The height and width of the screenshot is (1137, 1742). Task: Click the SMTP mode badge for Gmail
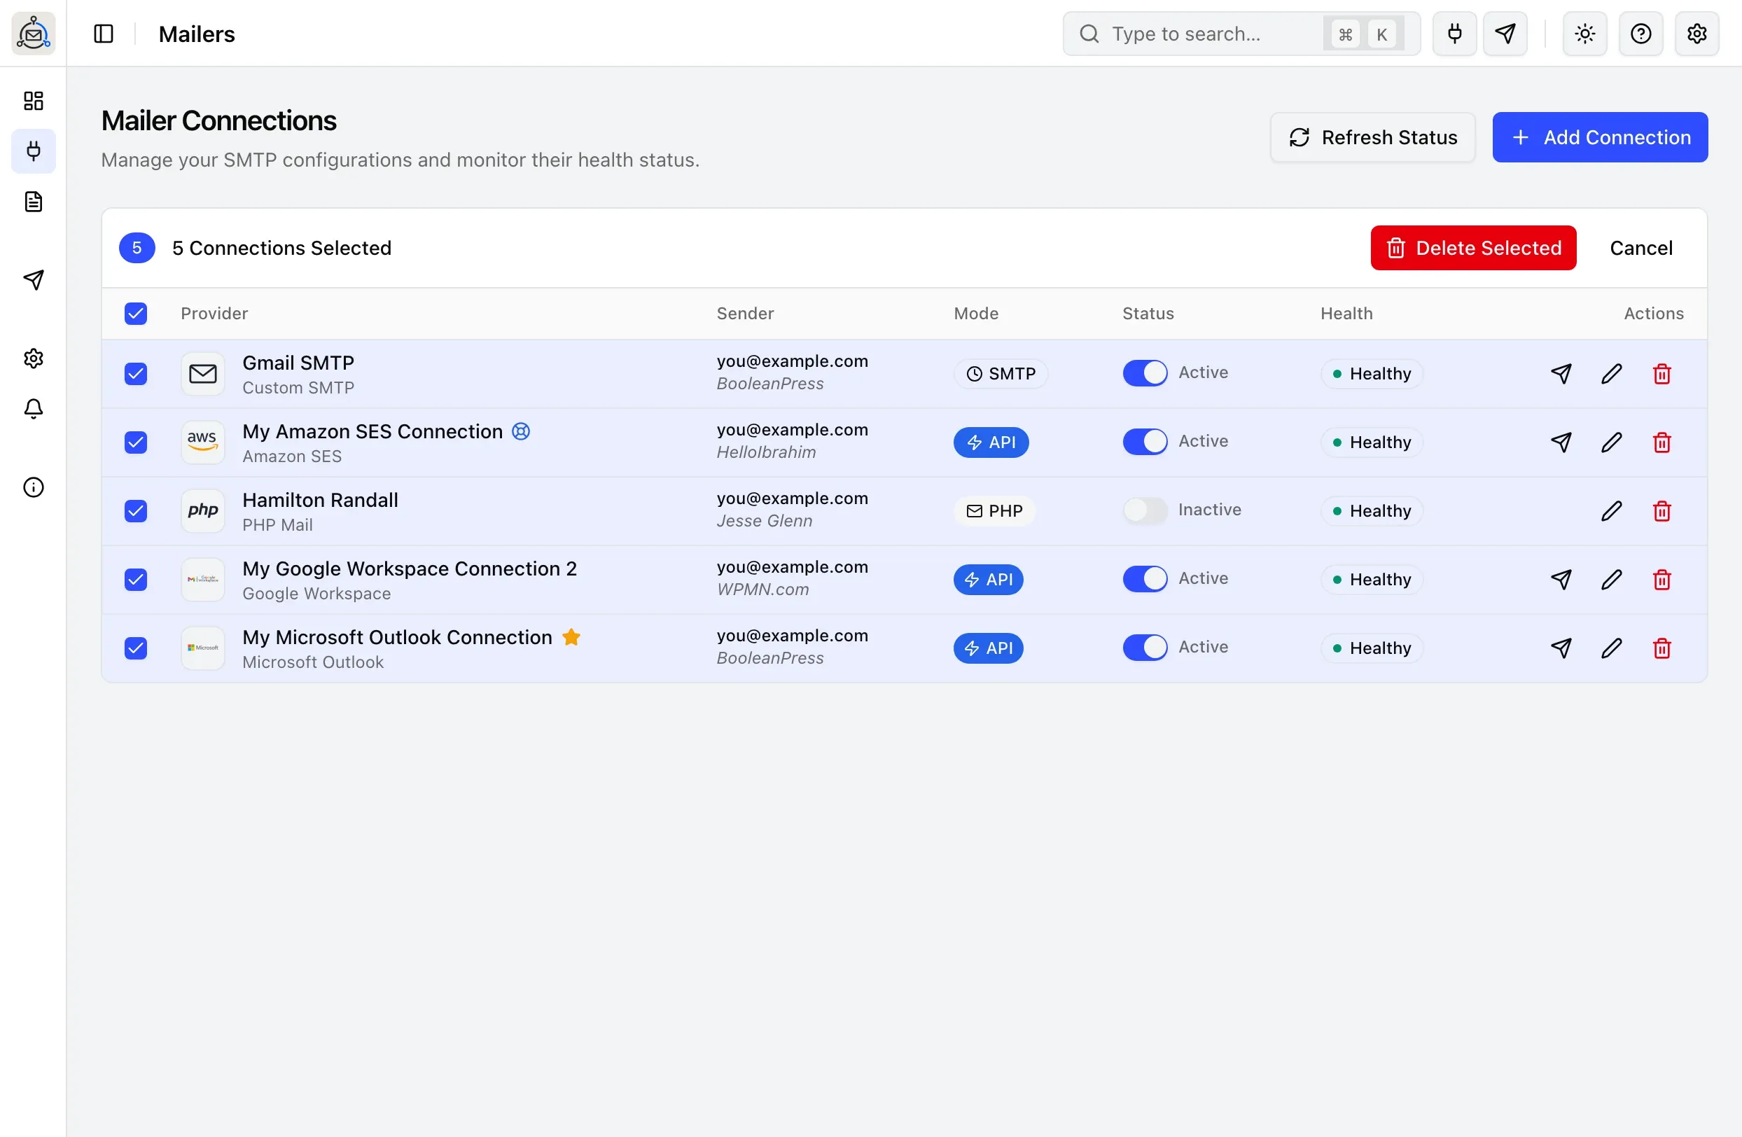1001,374
